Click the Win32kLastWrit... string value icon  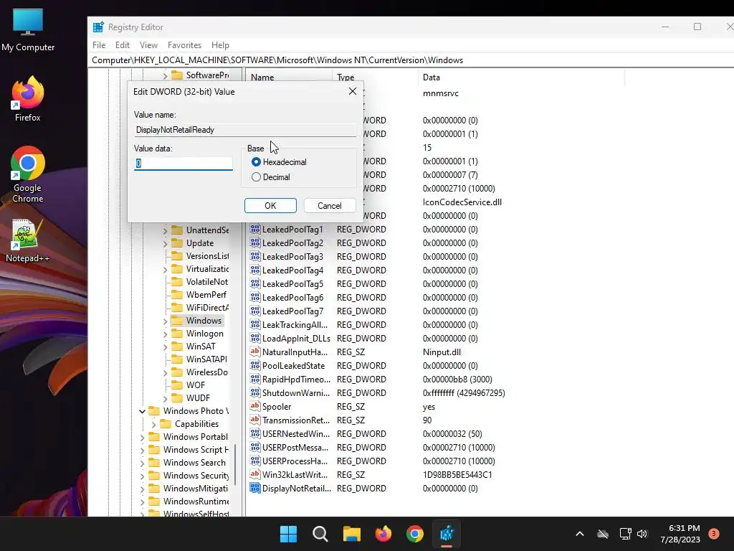(254, 474)
